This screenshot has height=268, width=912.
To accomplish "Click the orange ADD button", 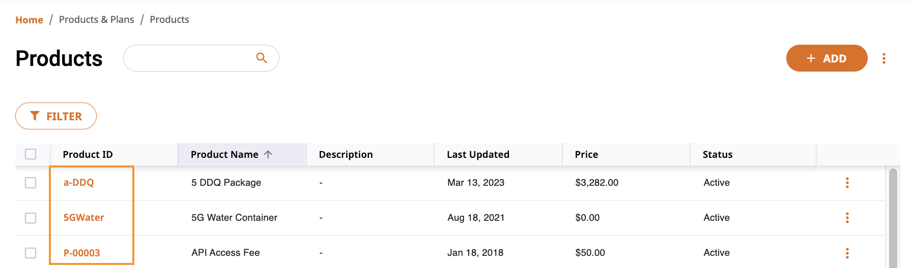I will 826,58.
